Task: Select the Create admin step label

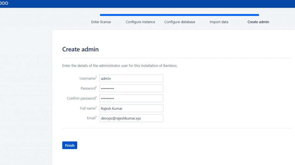Action: point(258,22)
